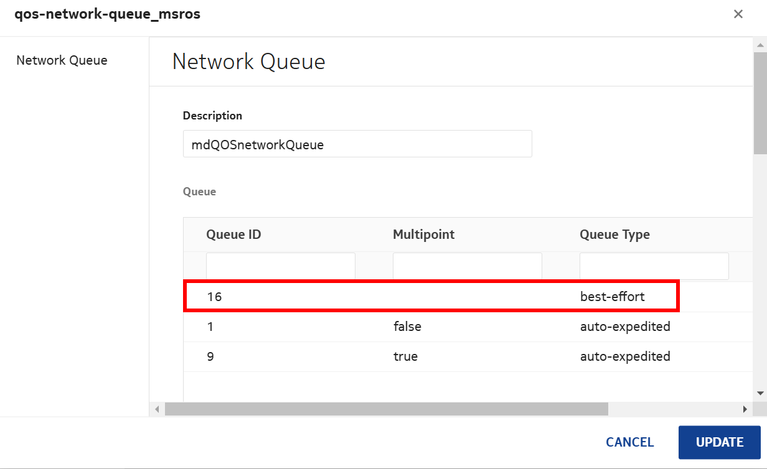
Task: Sort by the Queue Type column header
Action: tap(614, 234)
